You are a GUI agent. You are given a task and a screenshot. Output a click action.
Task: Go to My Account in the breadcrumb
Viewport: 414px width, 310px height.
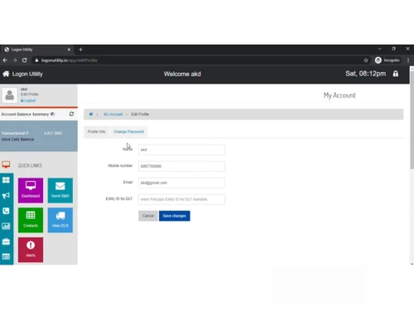click(x=113, y=114)
